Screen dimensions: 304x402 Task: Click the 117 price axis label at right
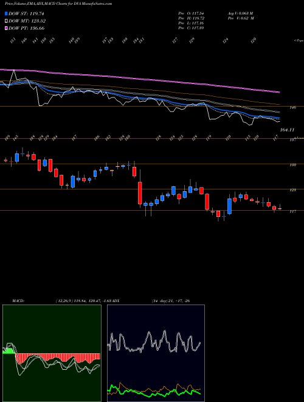click(292, 211)
